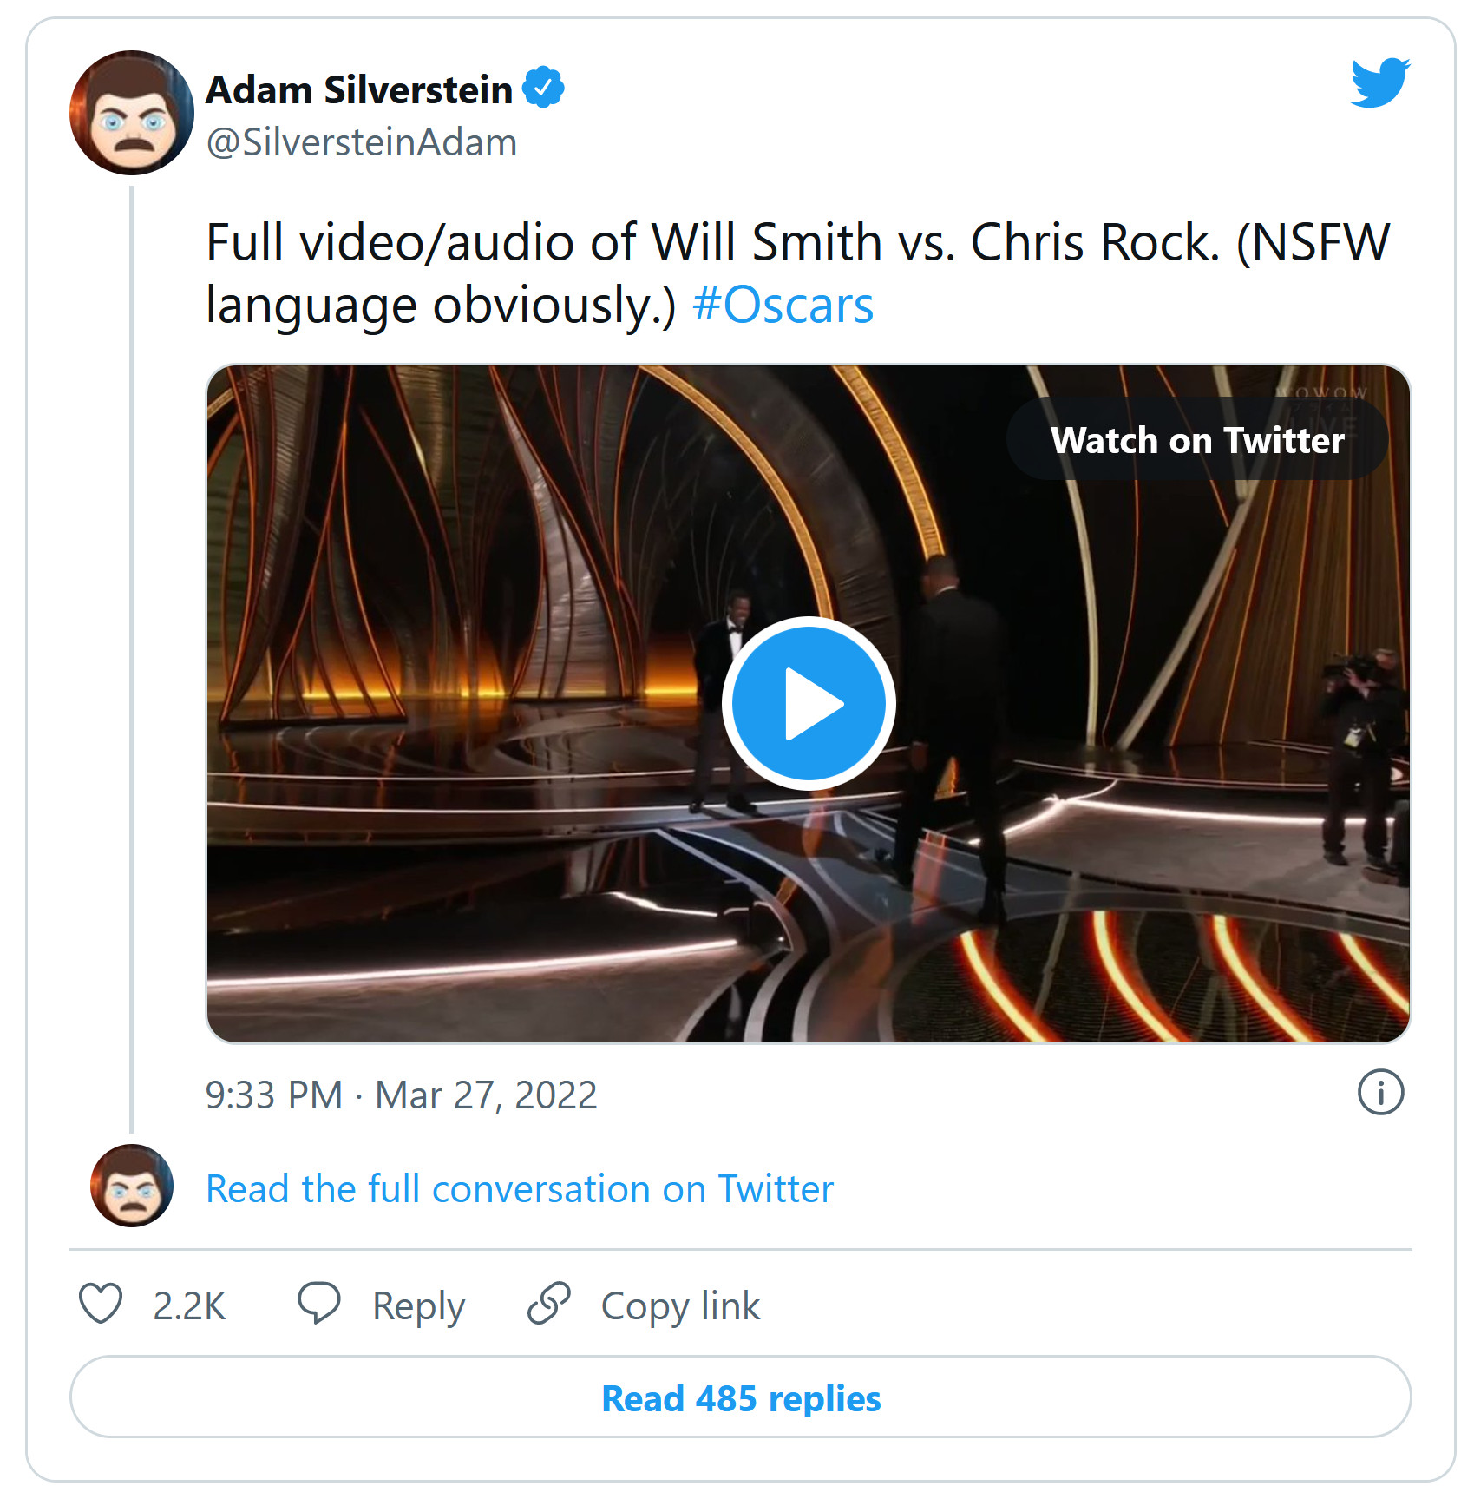Click the small avatar beside conversation link
The height and width of the screenshot is (1499, 1474).
(x=132, y=1186)
